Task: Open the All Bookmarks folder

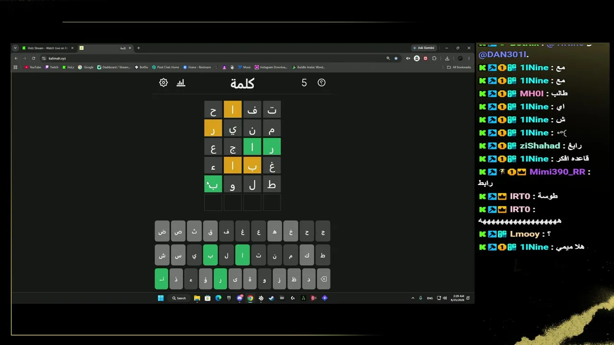Action: (459, 67)
